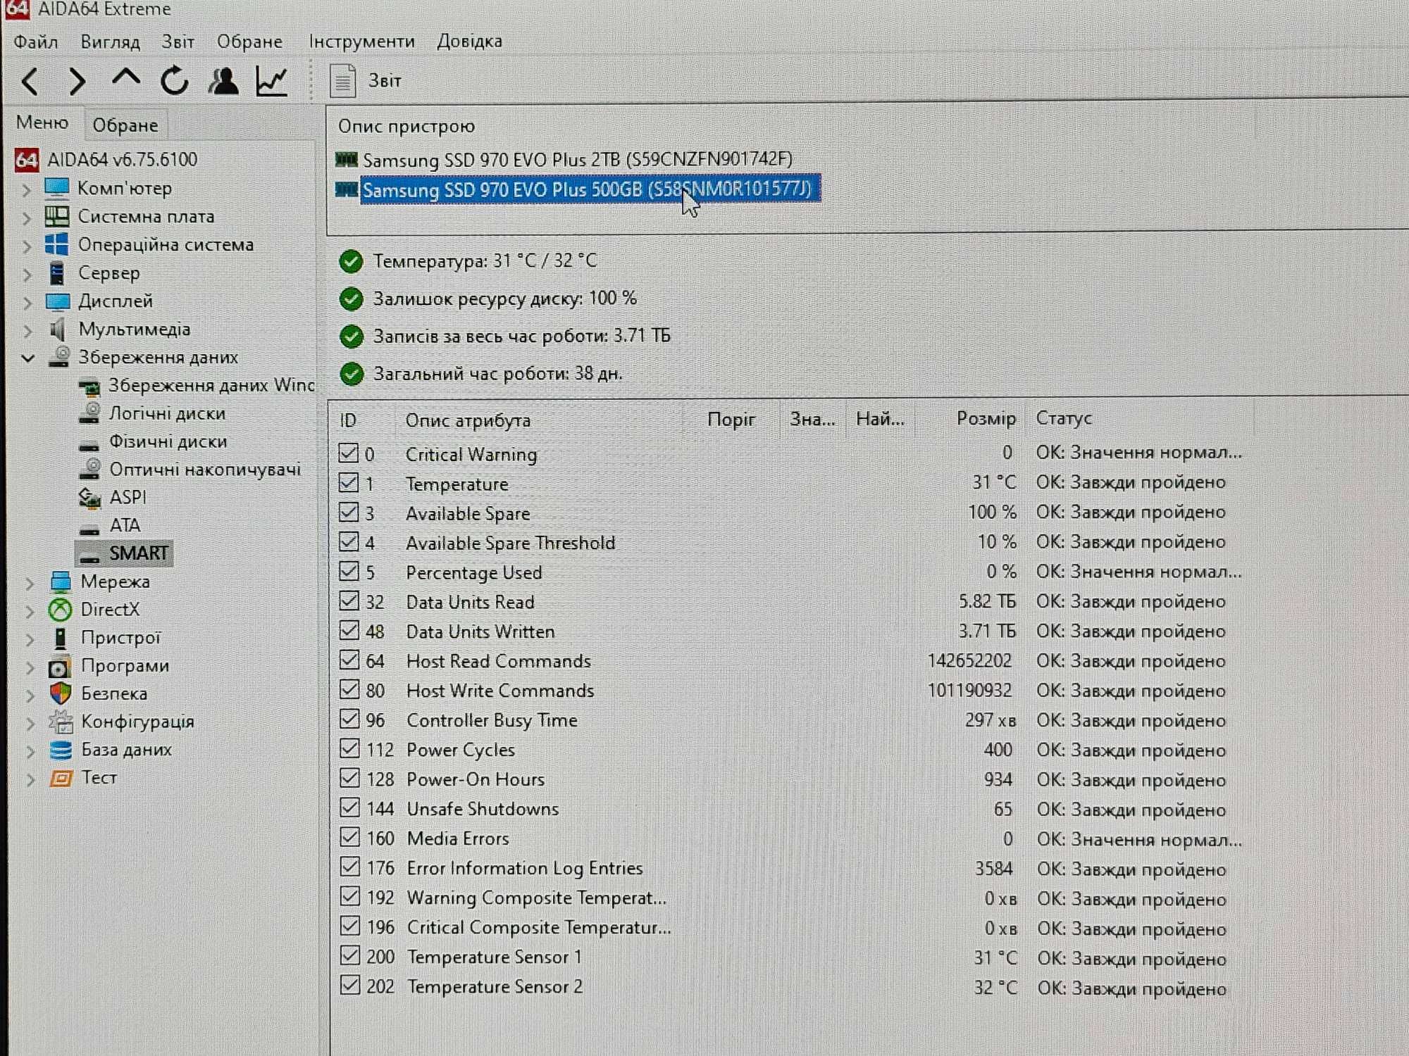Sort by the Опис атрибута column header

point(468,420)
